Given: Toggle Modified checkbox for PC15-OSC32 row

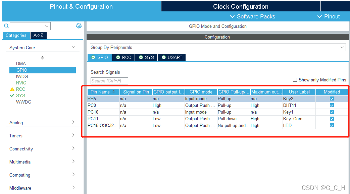Looking at the screenshot, I should click(x=332, y=125).
